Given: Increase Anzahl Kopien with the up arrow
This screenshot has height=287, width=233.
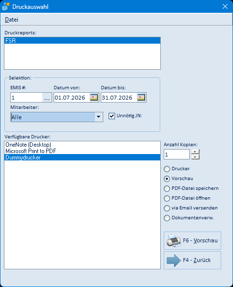Looking at the screenshot, I should 195,152.
